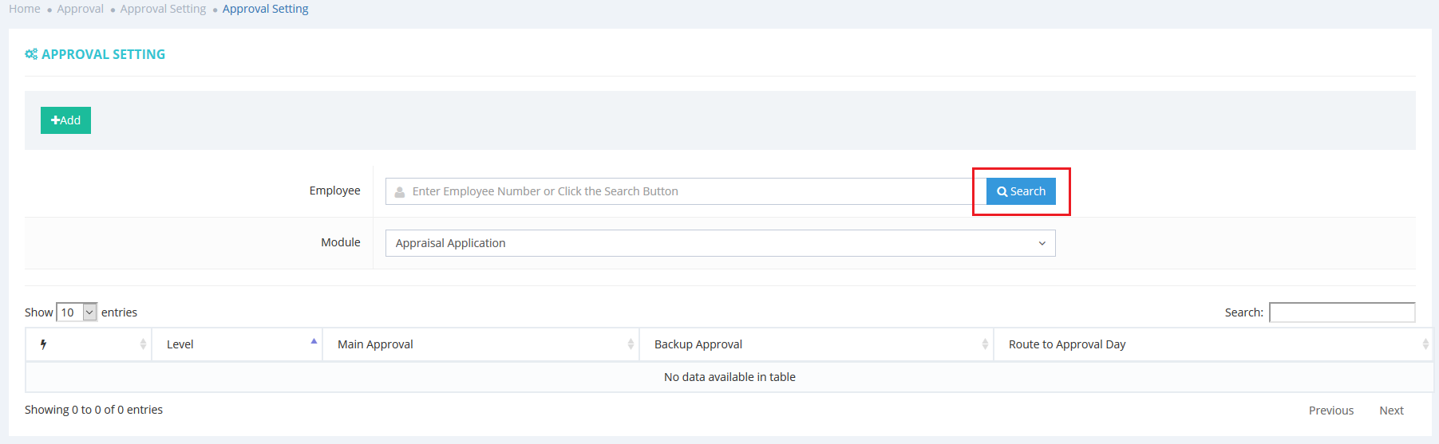Click the Approval Setting gears icon
Image resolution: width=1439 pixels, height=444 pixels.
click(31, 54)
